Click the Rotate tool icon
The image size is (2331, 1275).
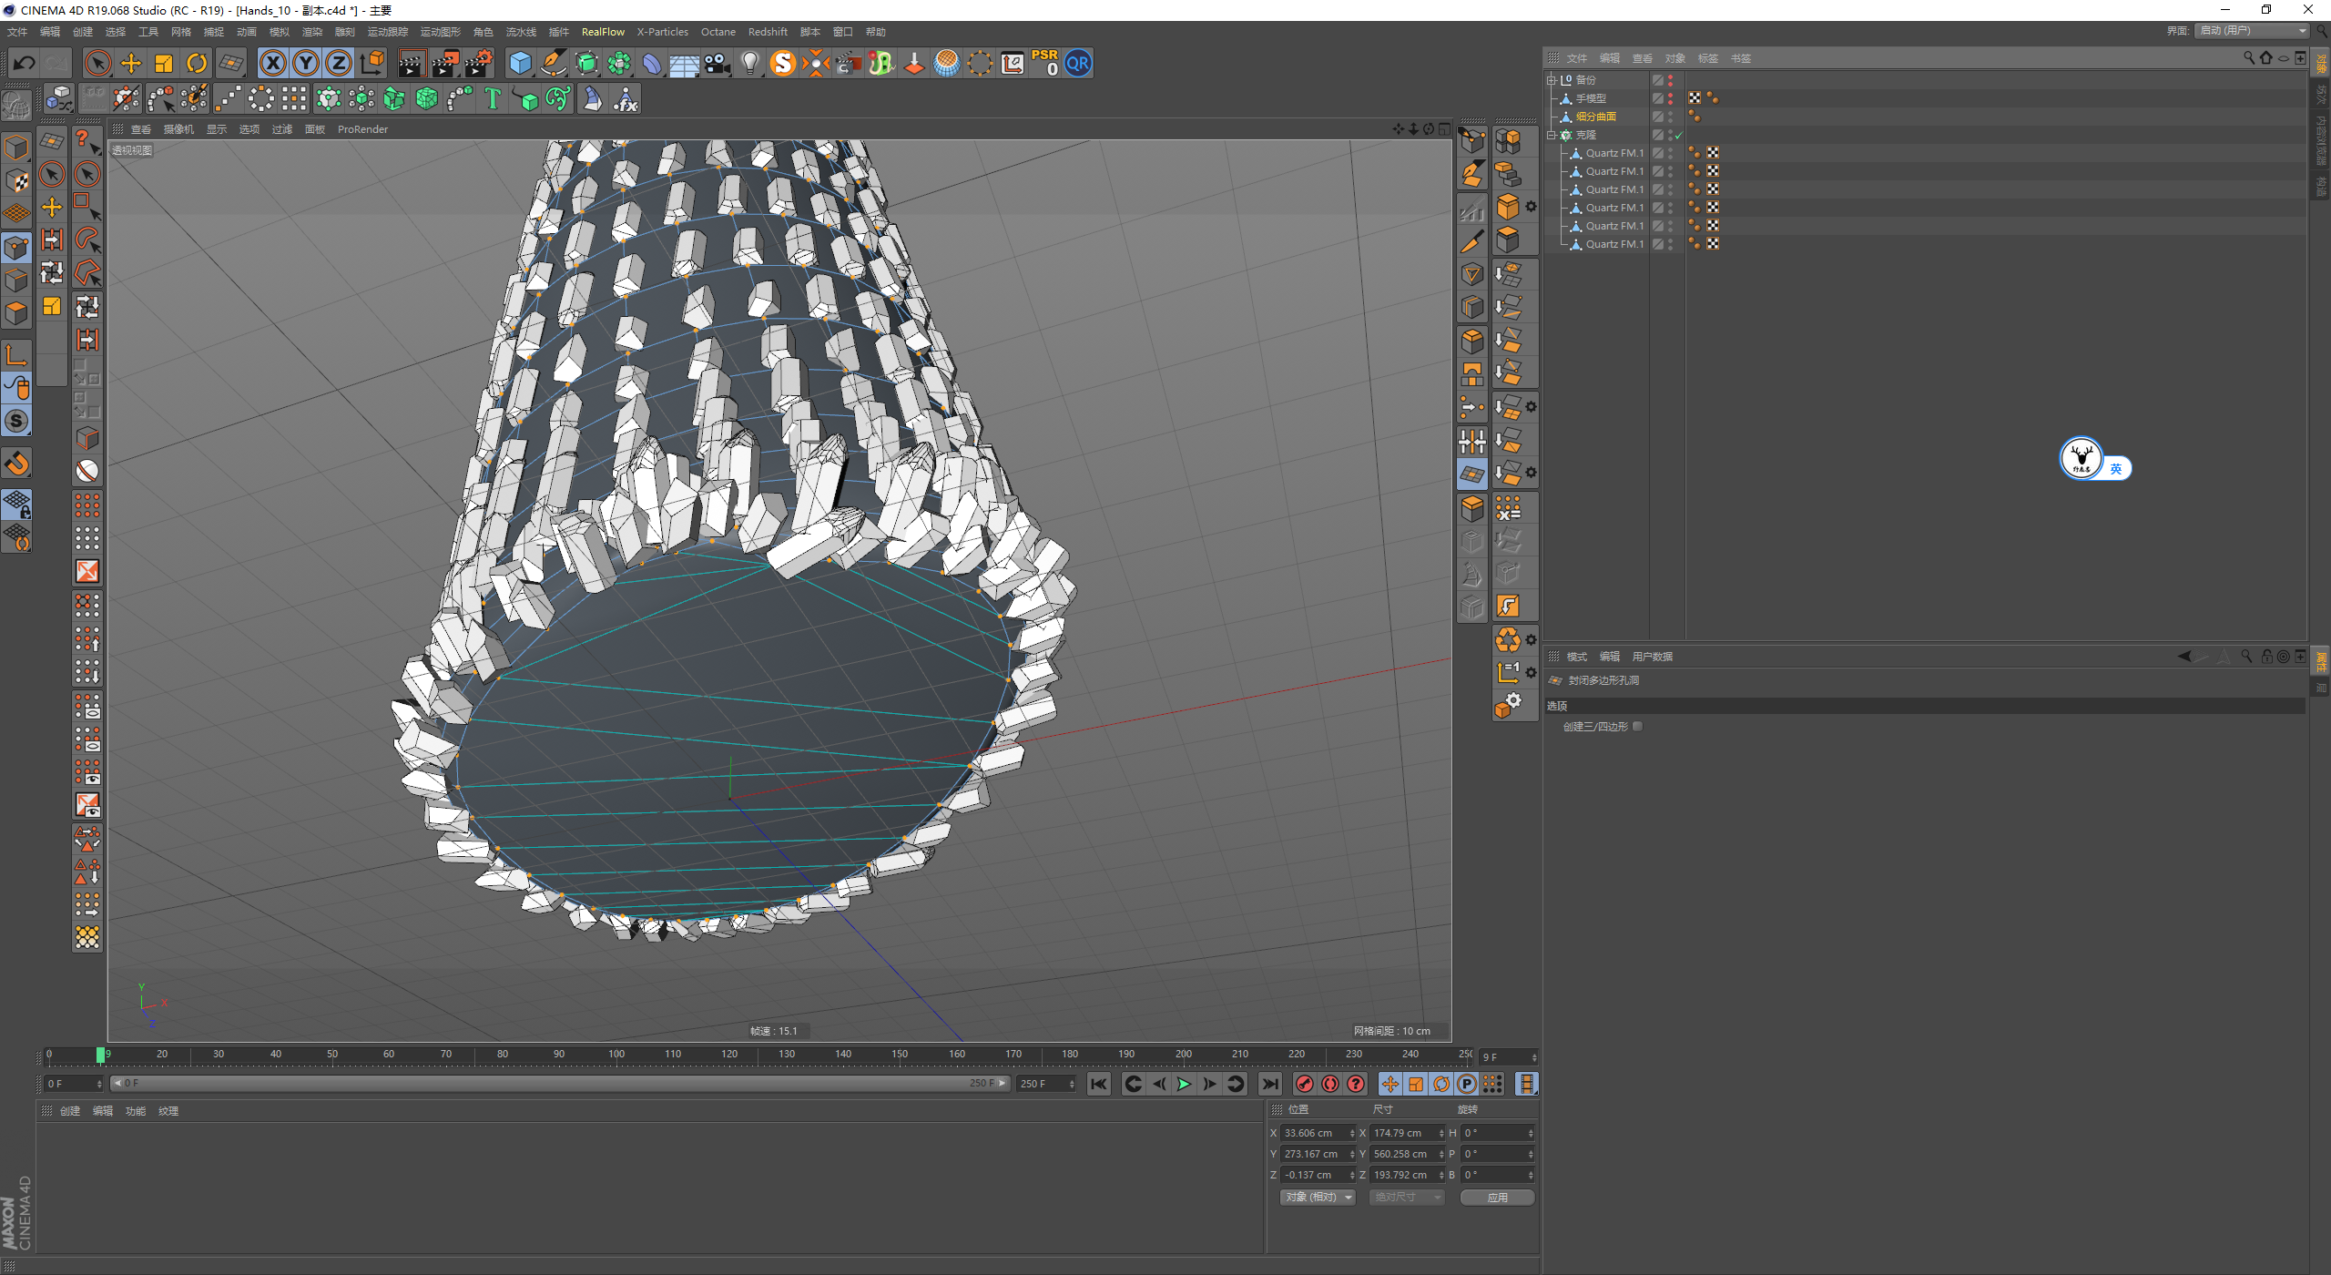196,64
